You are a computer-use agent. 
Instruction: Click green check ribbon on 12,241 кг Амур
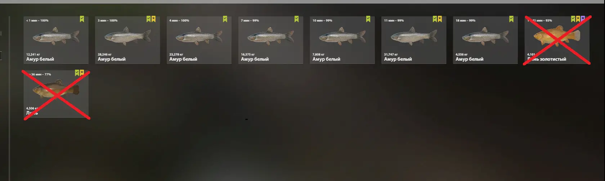[82, 19]
